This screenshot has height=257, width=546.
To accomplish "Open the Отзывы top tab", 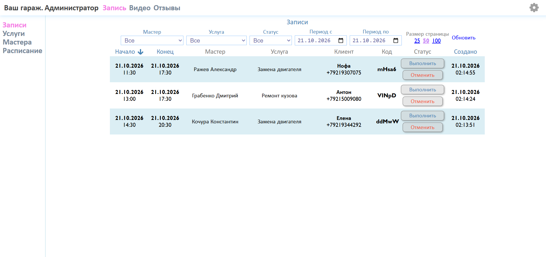I will point(167,8).
